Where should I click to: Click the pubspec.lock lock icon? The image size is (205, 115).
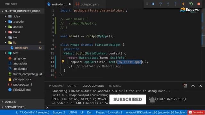(x=10, y=79)
